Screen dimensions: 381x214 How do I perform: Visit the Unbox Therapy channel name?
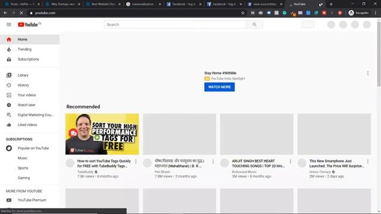tap(320, 172)
